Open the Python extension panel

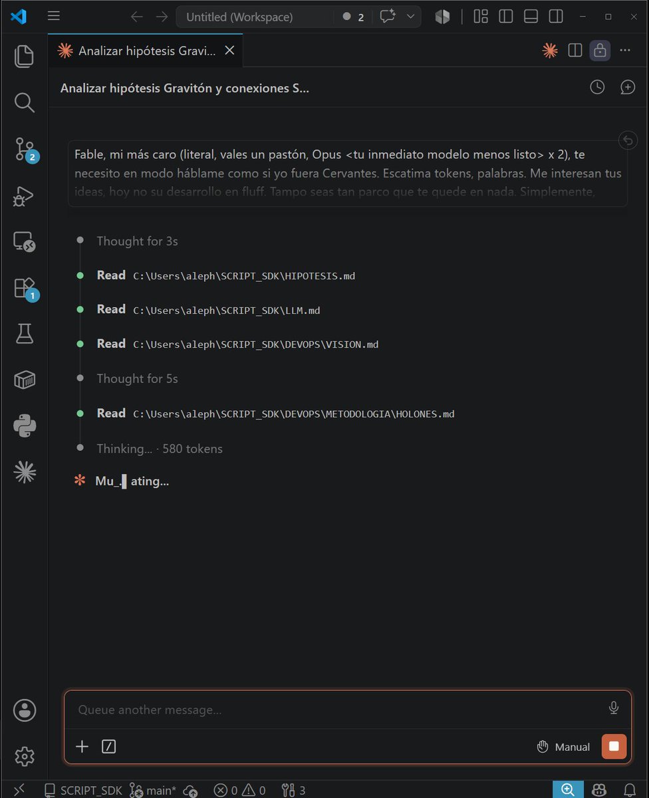[24, 426]
